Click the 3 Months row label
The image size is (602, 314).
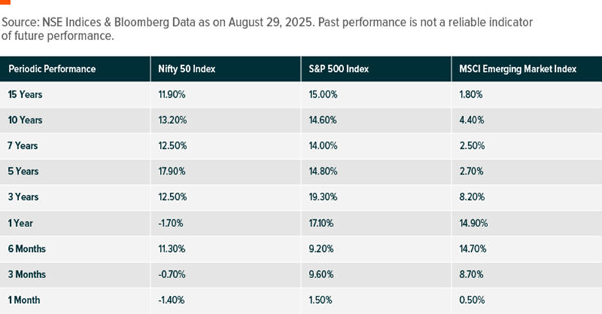pos(27,275)
